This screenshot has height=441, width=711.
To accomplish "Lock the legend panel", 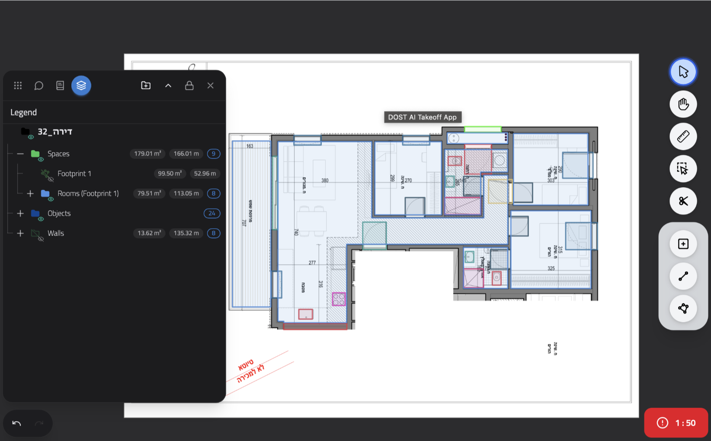I will point(189,86).
